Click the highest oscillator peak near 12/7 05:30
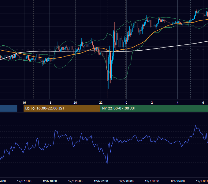Viewport: 208px width, 184px height. pos(196,125)
